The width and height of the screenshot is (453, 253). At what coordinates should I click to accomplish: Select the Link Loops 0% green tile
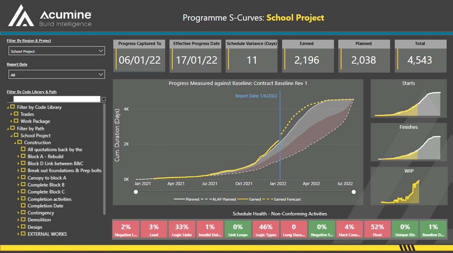coord(238,229)
